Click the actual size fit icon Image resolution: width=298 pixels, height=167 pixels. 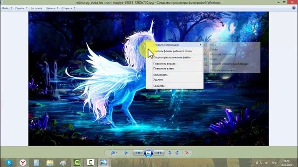(126, 153)
